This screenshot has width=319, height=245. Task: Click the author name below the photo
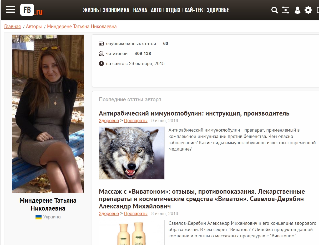point(48,204)
